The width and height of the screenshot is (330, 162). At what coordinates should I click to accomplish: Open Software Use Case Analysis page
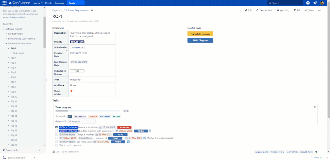coord(21,39)
